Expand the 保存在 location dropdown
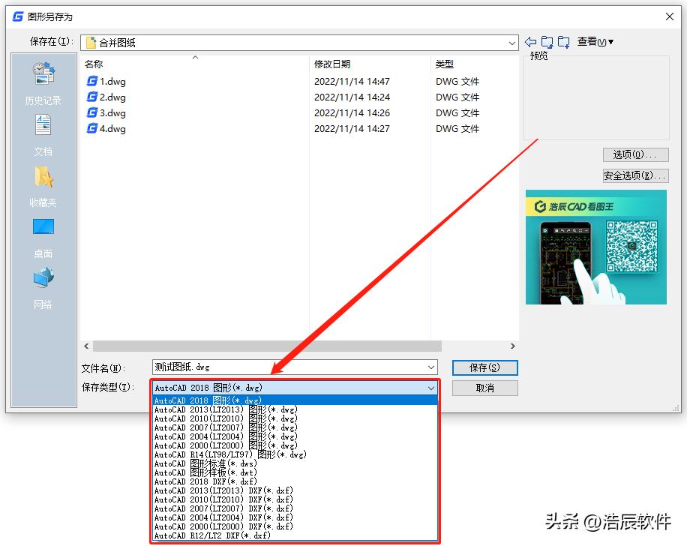The height and width of the screenshot is (546, 687). [511, 43]
